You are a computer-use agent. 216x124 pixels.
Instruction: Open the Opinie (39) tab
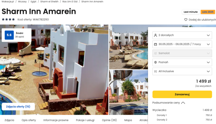(109, 120)
